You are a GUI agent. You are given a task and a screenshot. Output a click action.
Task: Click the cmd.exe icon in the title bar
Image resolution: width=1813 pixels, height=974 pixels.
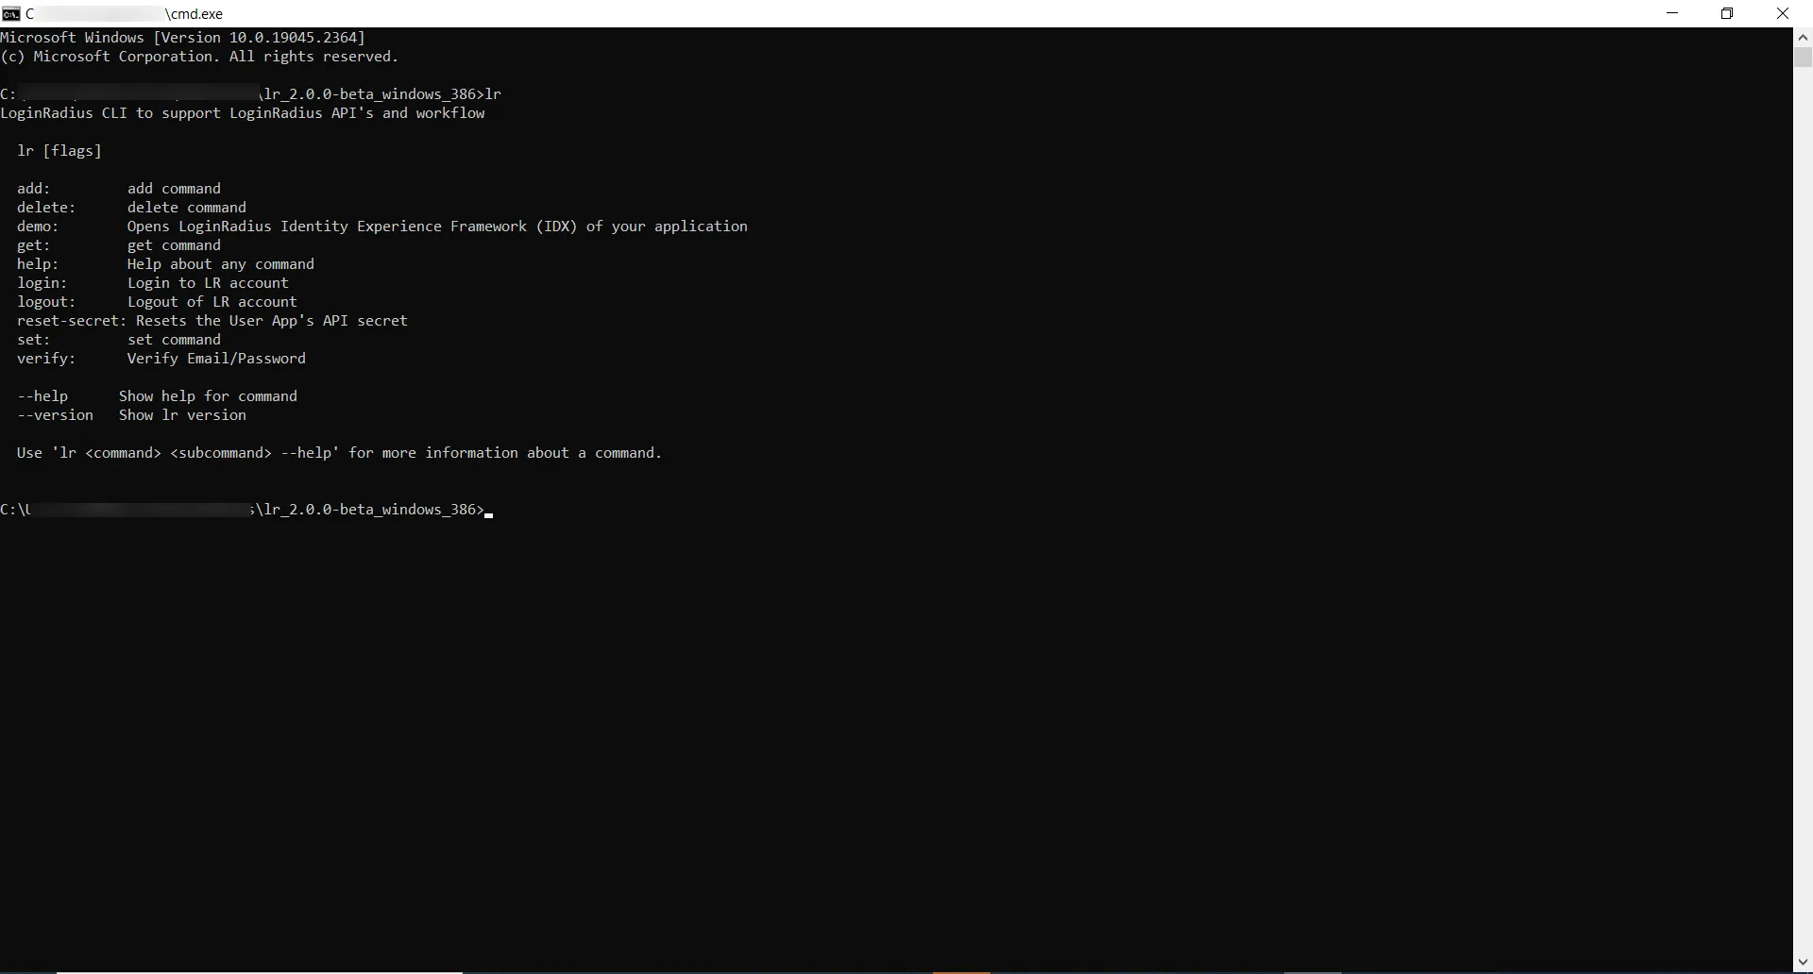pos(12,13)
